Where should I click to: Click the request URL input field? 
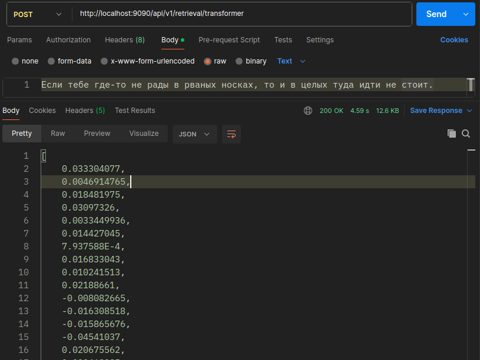coord(241,14)
